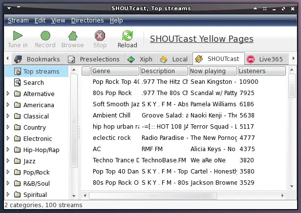Expand the Jazz category

pyautogui.click(x=8, y=161)
